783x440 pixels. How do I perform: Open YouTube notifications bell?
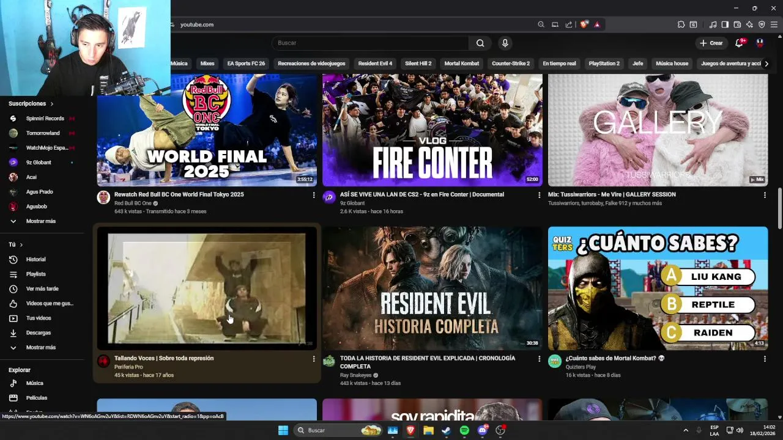tap(739, 43)
